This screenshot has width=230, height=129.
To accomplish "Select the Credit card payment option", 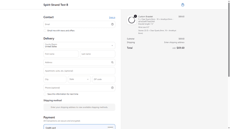I will point(79,127).
